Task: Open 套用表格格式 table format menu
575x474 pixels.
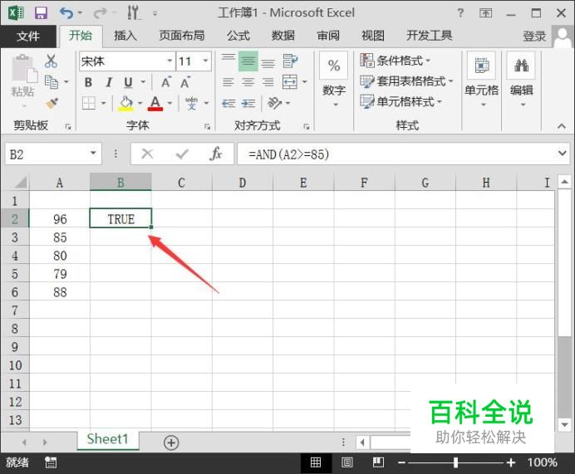Action: pyautogui.click(x=406, y=81)
